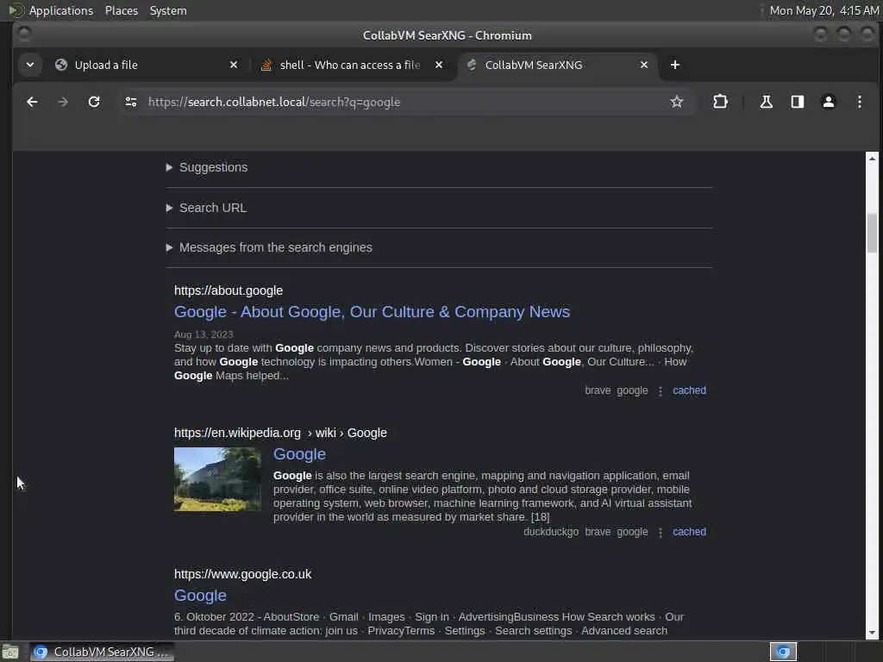Click the address bar URL field
Viewport: 883px width, 662px height.
405,102
